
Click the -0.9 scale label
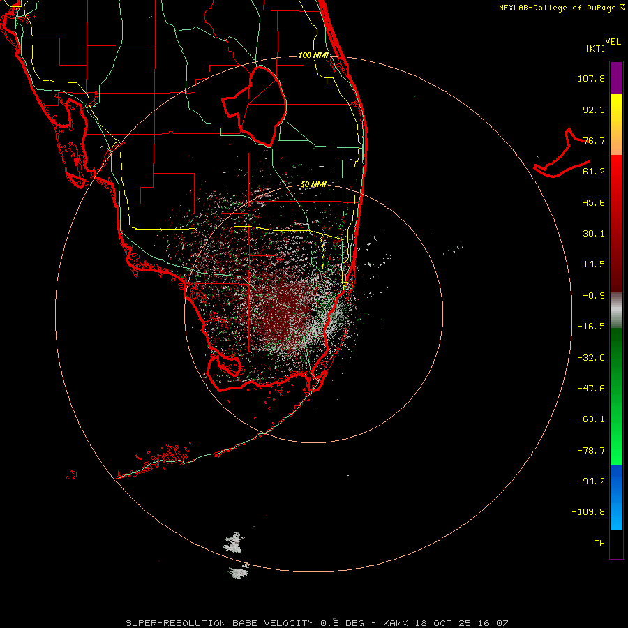[x=594, y=296]
